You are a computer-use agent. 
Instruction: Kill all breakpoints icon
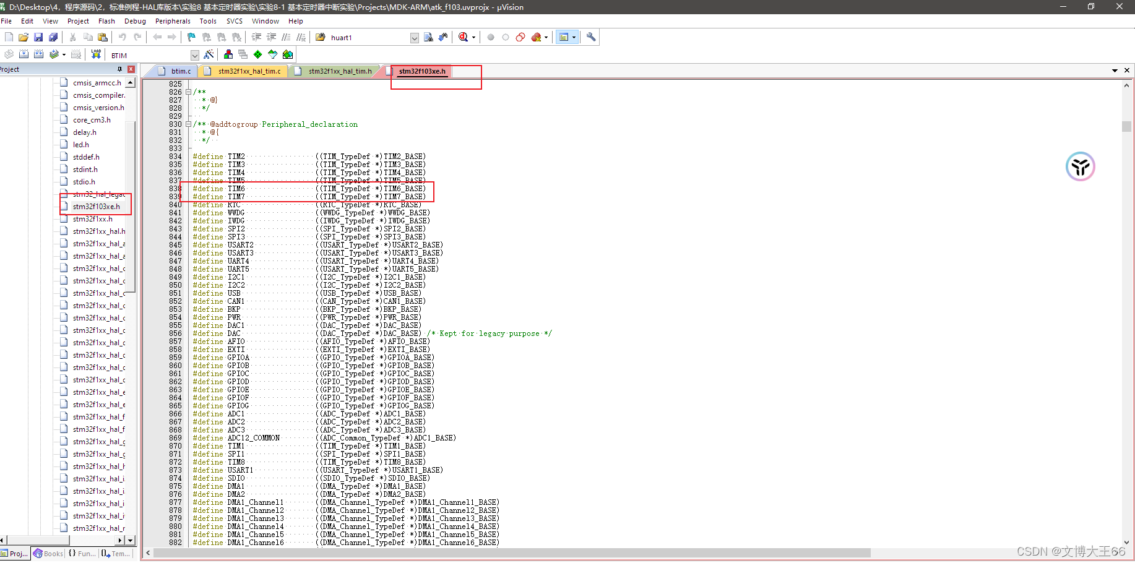(536, 37)
